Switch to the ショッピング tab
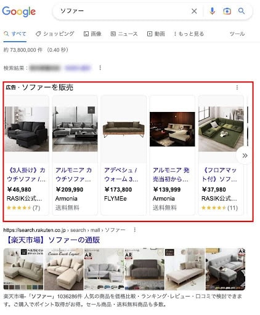This screenshot has height=315, width=260. 55,34
